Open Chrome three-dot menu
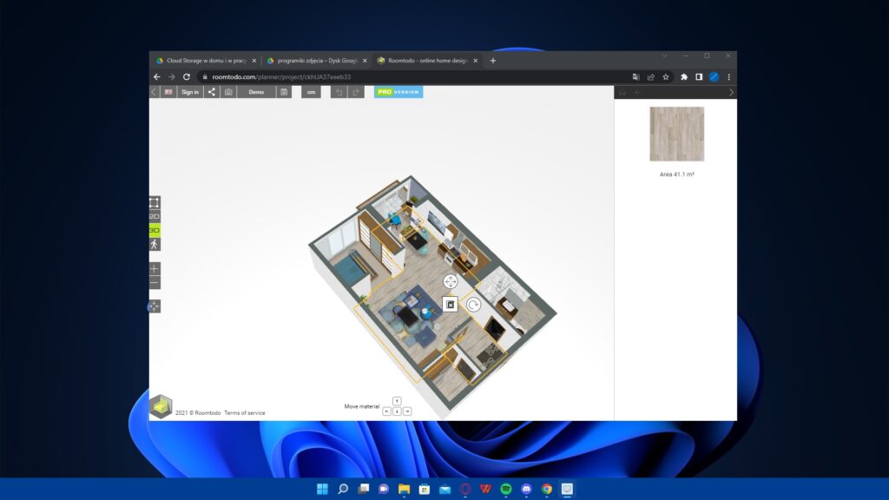 pyautogui.click(x=729, y=76)
